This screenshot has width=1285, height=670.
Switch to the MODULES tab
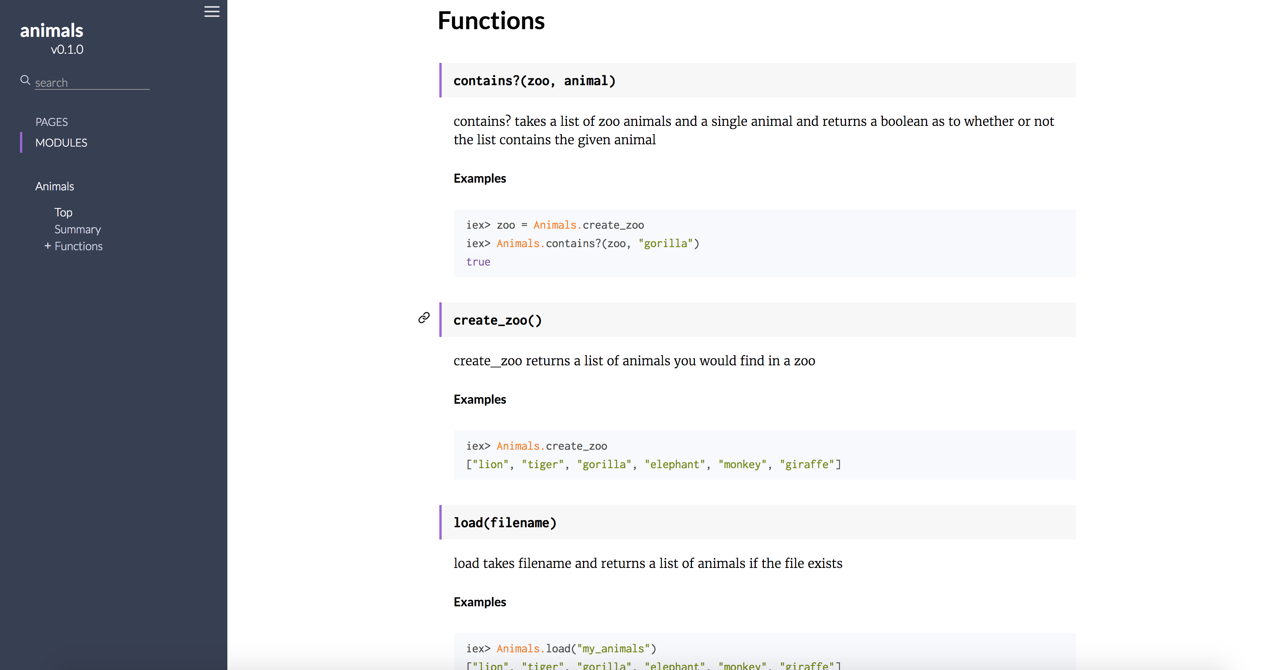61,143
